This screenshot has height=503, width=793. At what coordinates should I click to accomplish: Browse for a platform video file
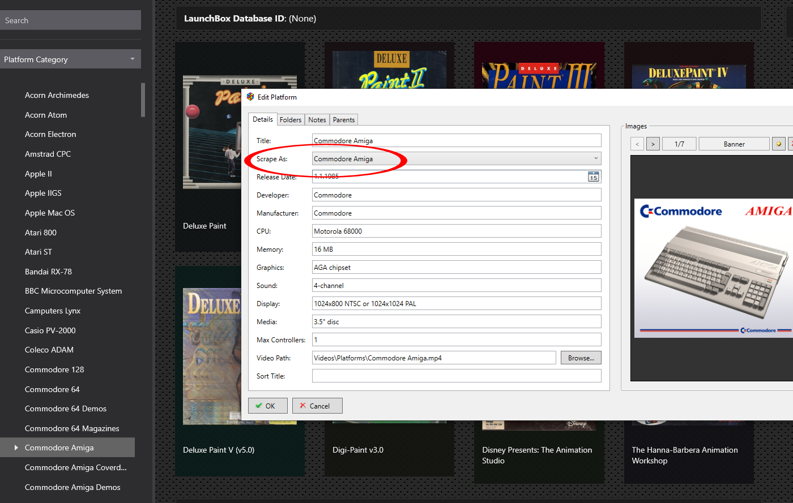coord(581,358)
